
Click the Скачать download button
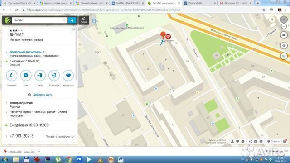click(273, 141)
